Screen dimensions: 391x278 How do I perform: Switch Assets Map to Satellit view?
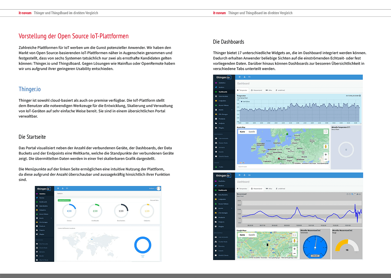(x=252, y=132)
